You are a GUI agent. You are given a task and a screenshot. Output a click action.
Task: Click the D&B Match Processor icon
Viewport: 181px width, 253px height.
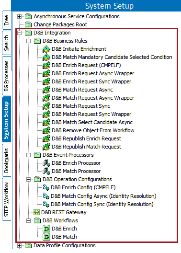46,171
